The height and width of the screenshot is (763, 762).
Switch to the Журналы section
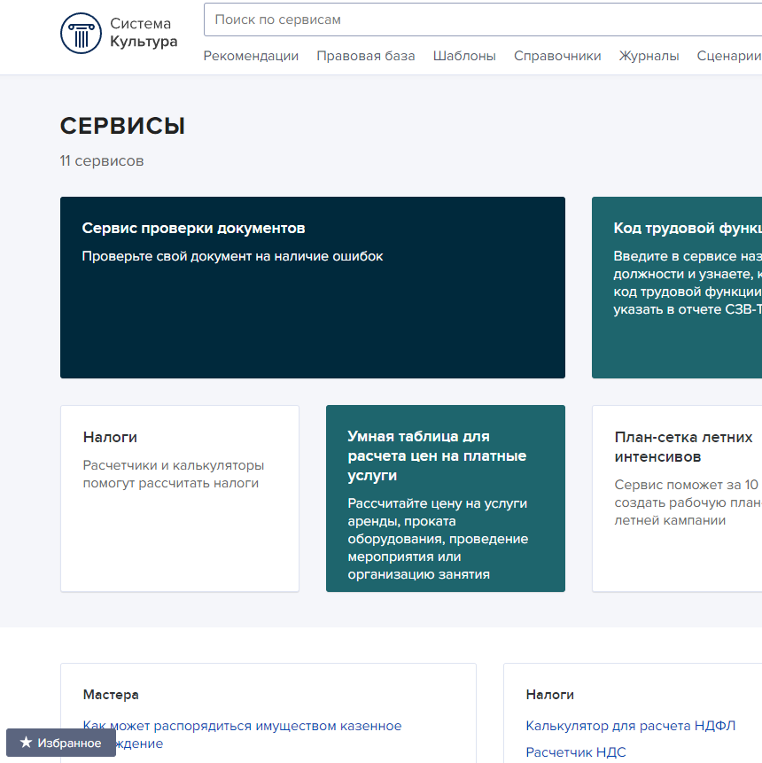(x=649, y=56)
